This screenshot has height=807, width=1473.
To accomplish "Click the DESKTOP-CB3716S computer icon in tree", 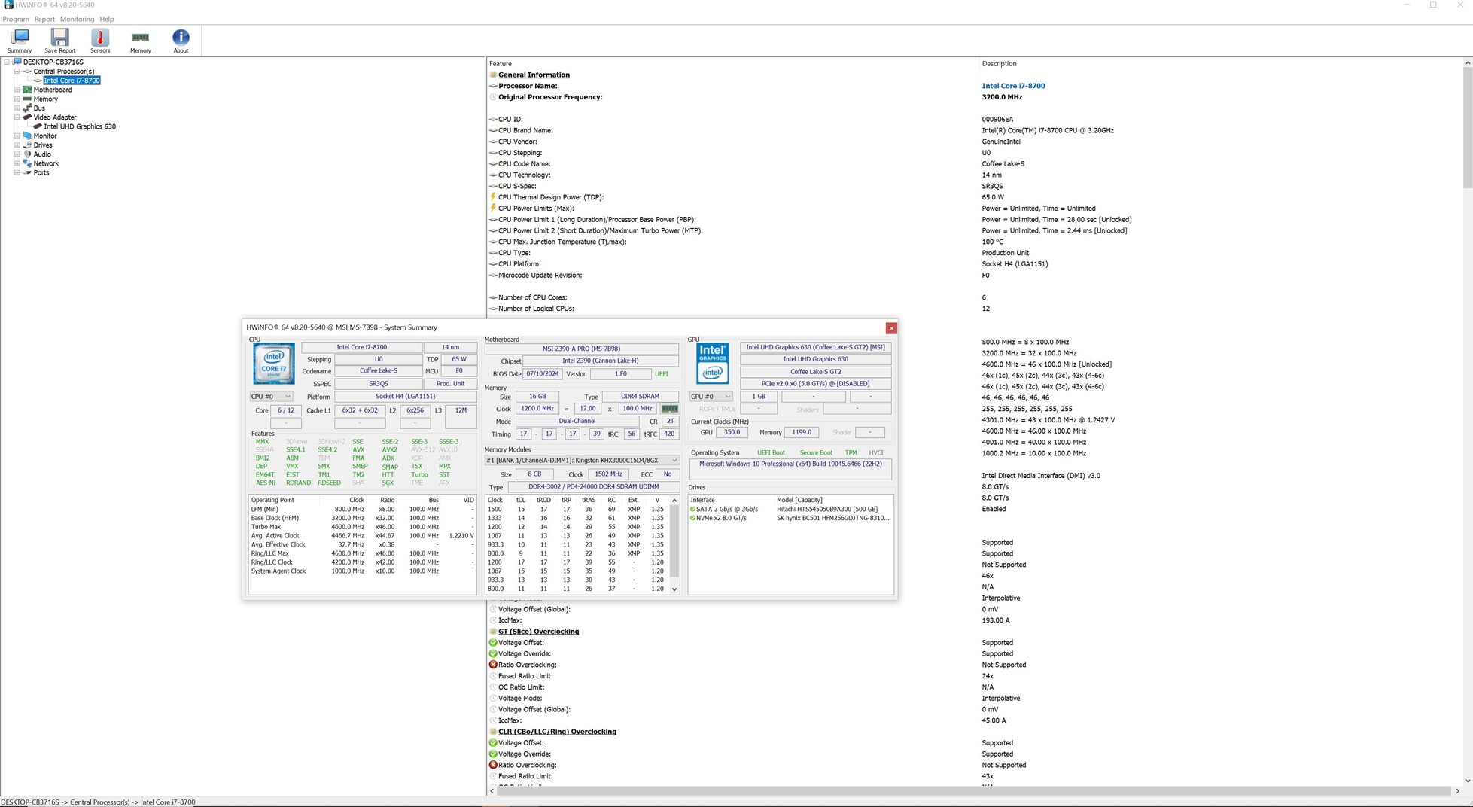I will coord(17,62).
